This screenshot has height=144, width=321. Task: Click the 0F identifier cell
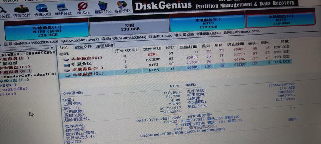click(x=172, y=59)
